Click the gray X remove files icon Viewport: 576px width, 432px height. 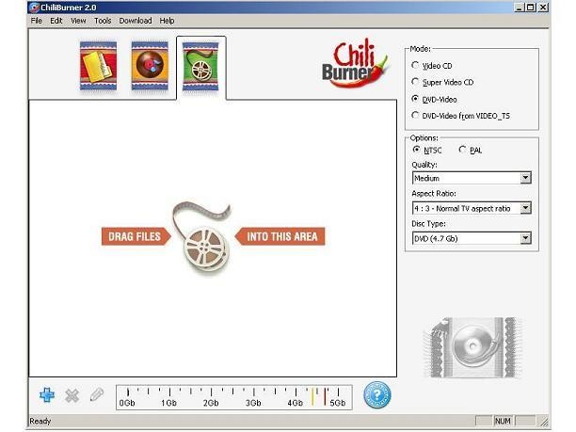pyautogui.click(x=72, y=395)
